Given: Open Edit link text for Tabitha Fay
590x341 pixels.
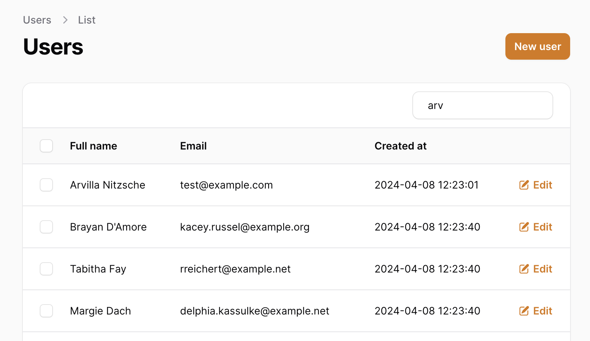Looking at the screenshot, I should [543, 269].
